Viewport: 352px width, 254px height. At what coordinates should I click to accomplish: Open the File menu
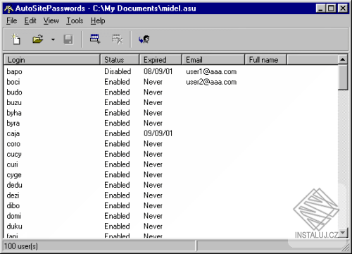(x=11, y=20)
